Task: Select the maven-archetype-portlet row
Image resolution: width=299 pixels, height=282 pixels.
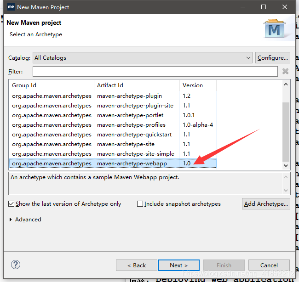Action: (113, 115)
